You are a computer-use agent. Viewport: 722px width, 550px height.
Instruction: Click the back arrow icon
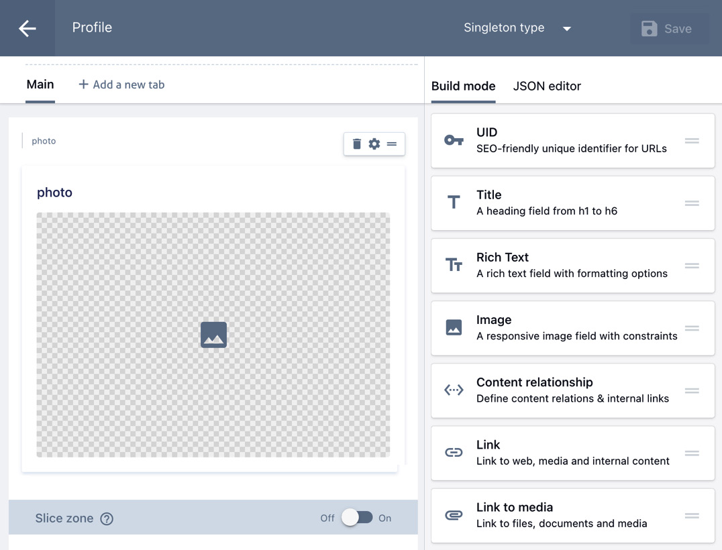pos(28,28)
